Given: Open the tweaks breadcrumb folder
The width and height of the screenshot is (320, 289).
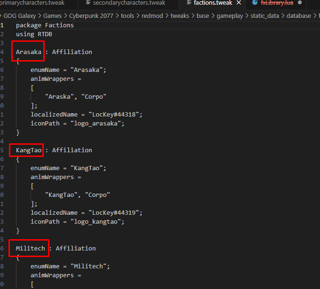Looking at the screenshot, I should coord(180,16).
